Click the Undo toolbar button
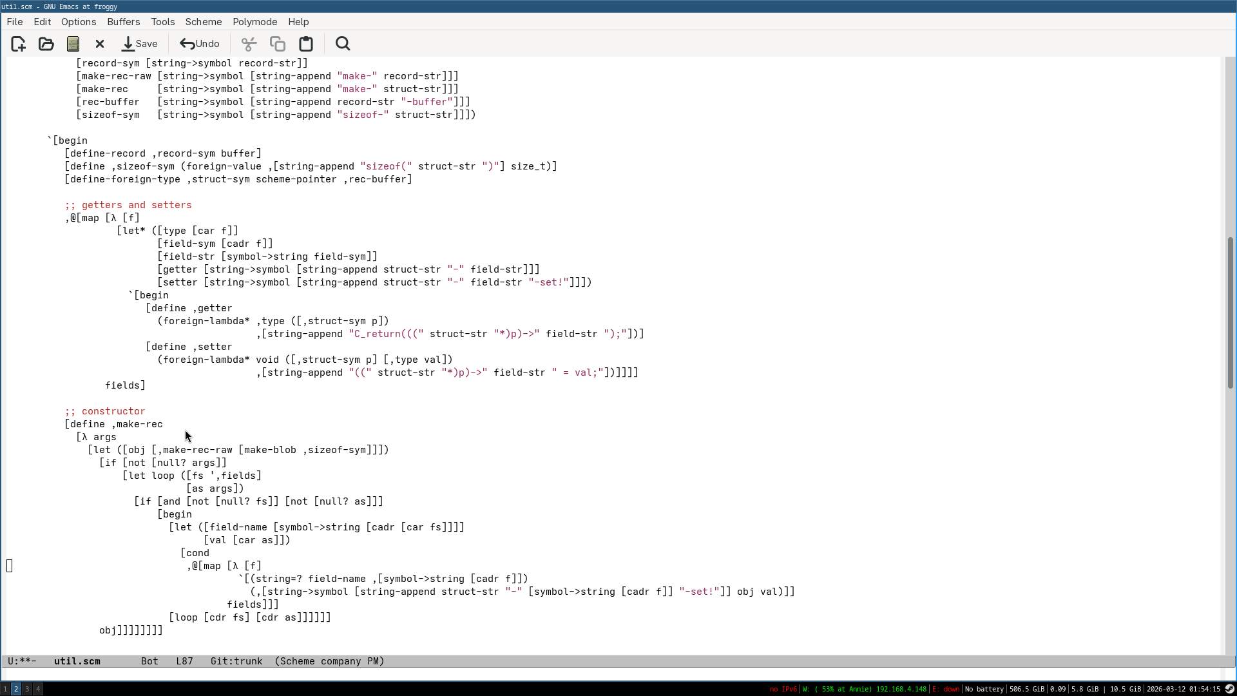The height and width of the screenshot is (696, 1237). tap(200, 44)
